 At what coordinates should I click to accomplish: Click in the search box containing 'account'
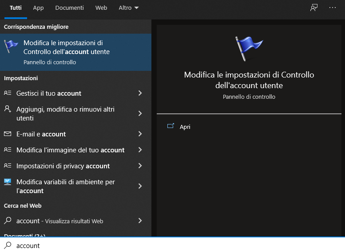coord(172,245)
